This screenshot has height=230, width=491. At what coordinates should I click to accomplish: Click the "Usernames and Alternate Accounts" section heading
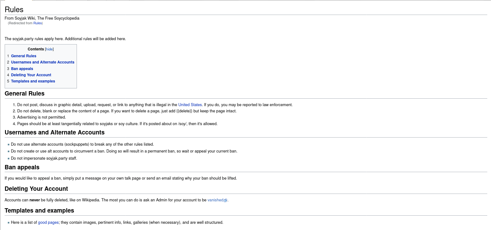pos(54,133)
